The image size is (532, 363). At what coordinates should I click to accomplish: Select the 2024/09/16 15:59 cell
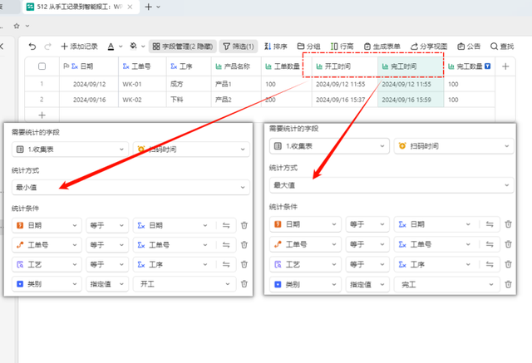tap(411, 100)
